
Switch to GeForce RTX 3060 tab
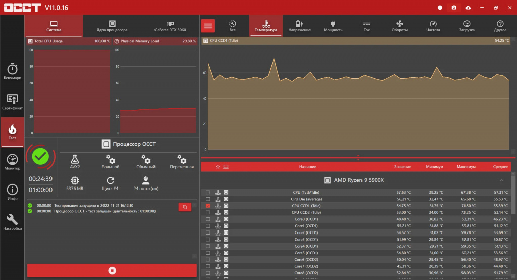tap(170, 26)
